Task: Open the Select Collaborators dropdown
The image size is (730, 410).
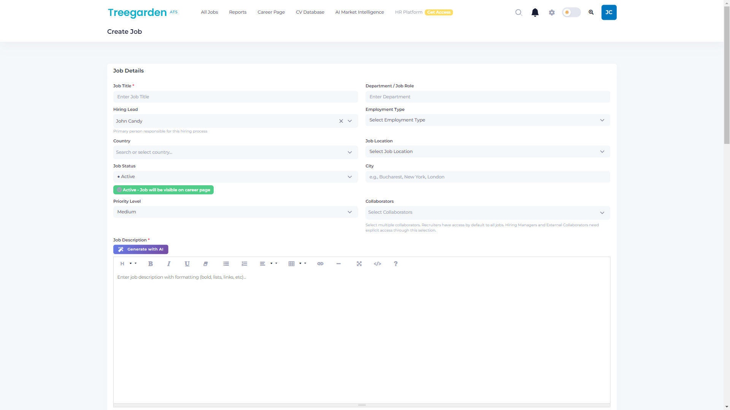Action: (488, 213)
